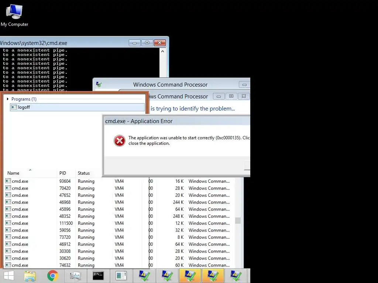This screenshot has width=378, height=283.
Task: Launch Google Chrome from the taskbar
Action: 52,276
